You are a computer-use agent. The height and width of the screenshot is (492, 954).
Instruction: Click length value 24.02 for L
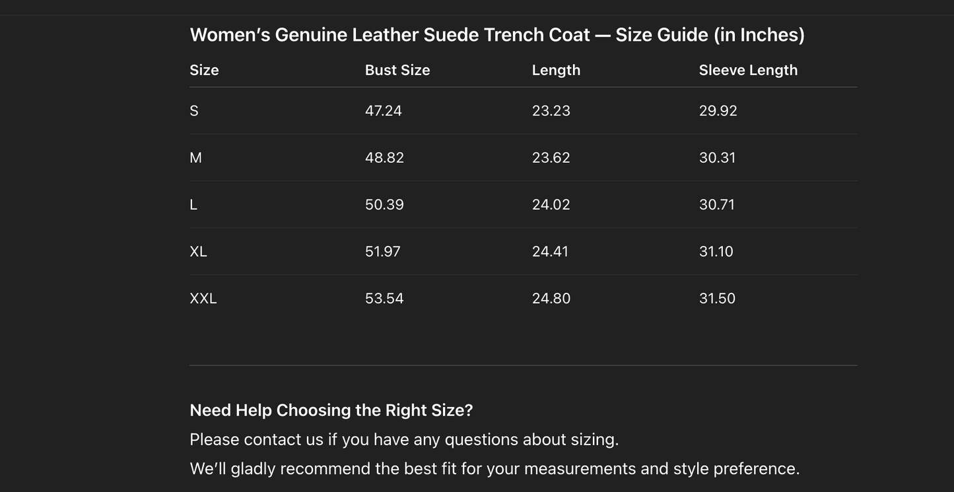(551, 204)
